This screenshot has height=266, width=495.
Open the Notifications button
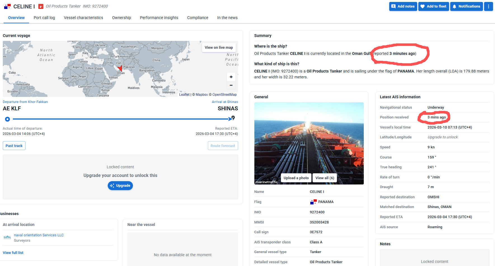click(x=466, y=6)
